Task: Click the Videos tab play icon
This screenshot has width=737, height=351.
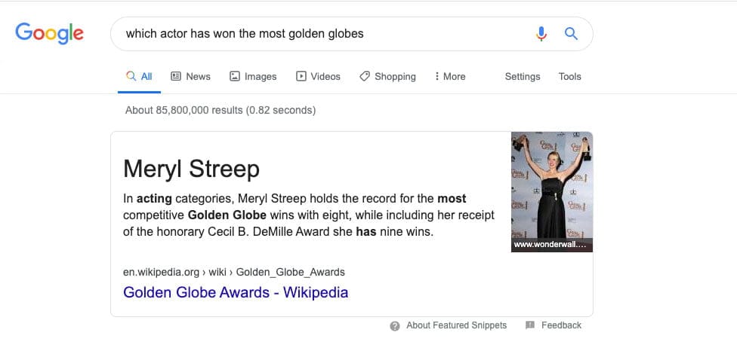Action: [x=301, y=76]
